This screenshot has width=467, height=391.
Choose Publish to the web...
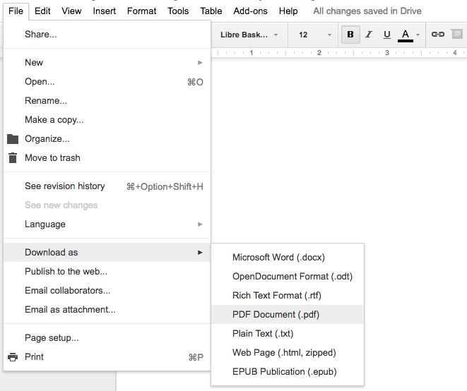(107, 272)
